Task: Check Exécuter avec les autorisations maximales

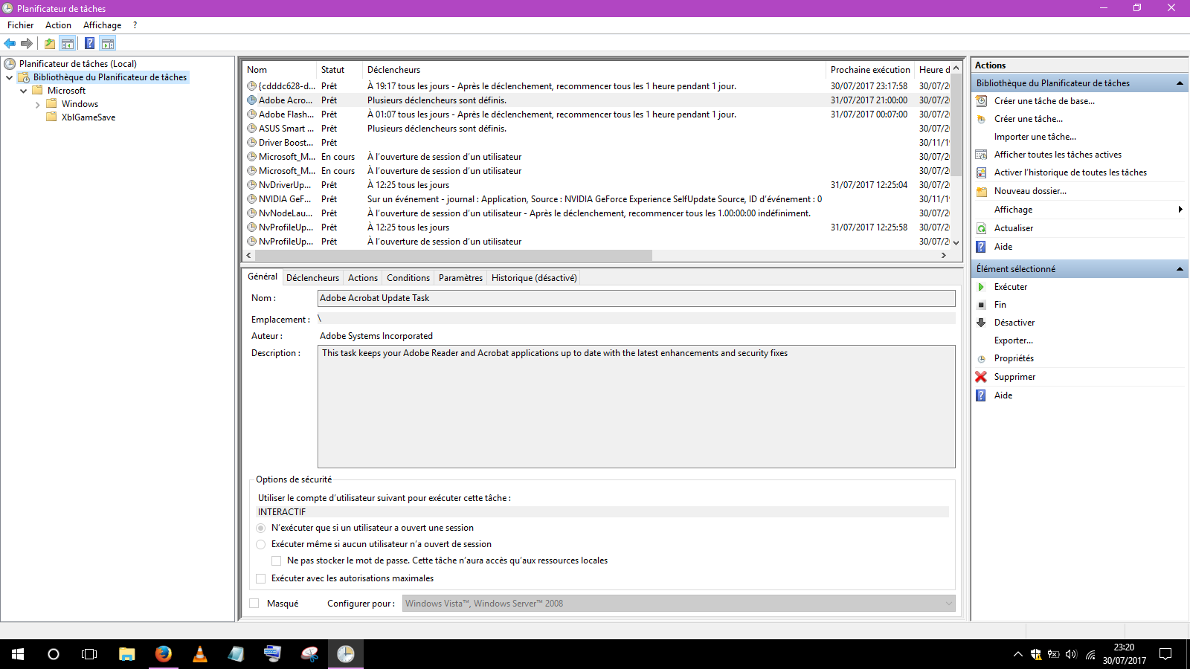Action: [x=261, y=578]
